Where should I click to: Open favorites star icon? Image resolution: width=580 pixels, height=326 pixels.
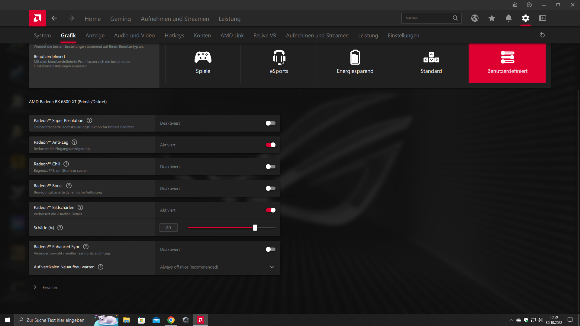pos(491,18)
